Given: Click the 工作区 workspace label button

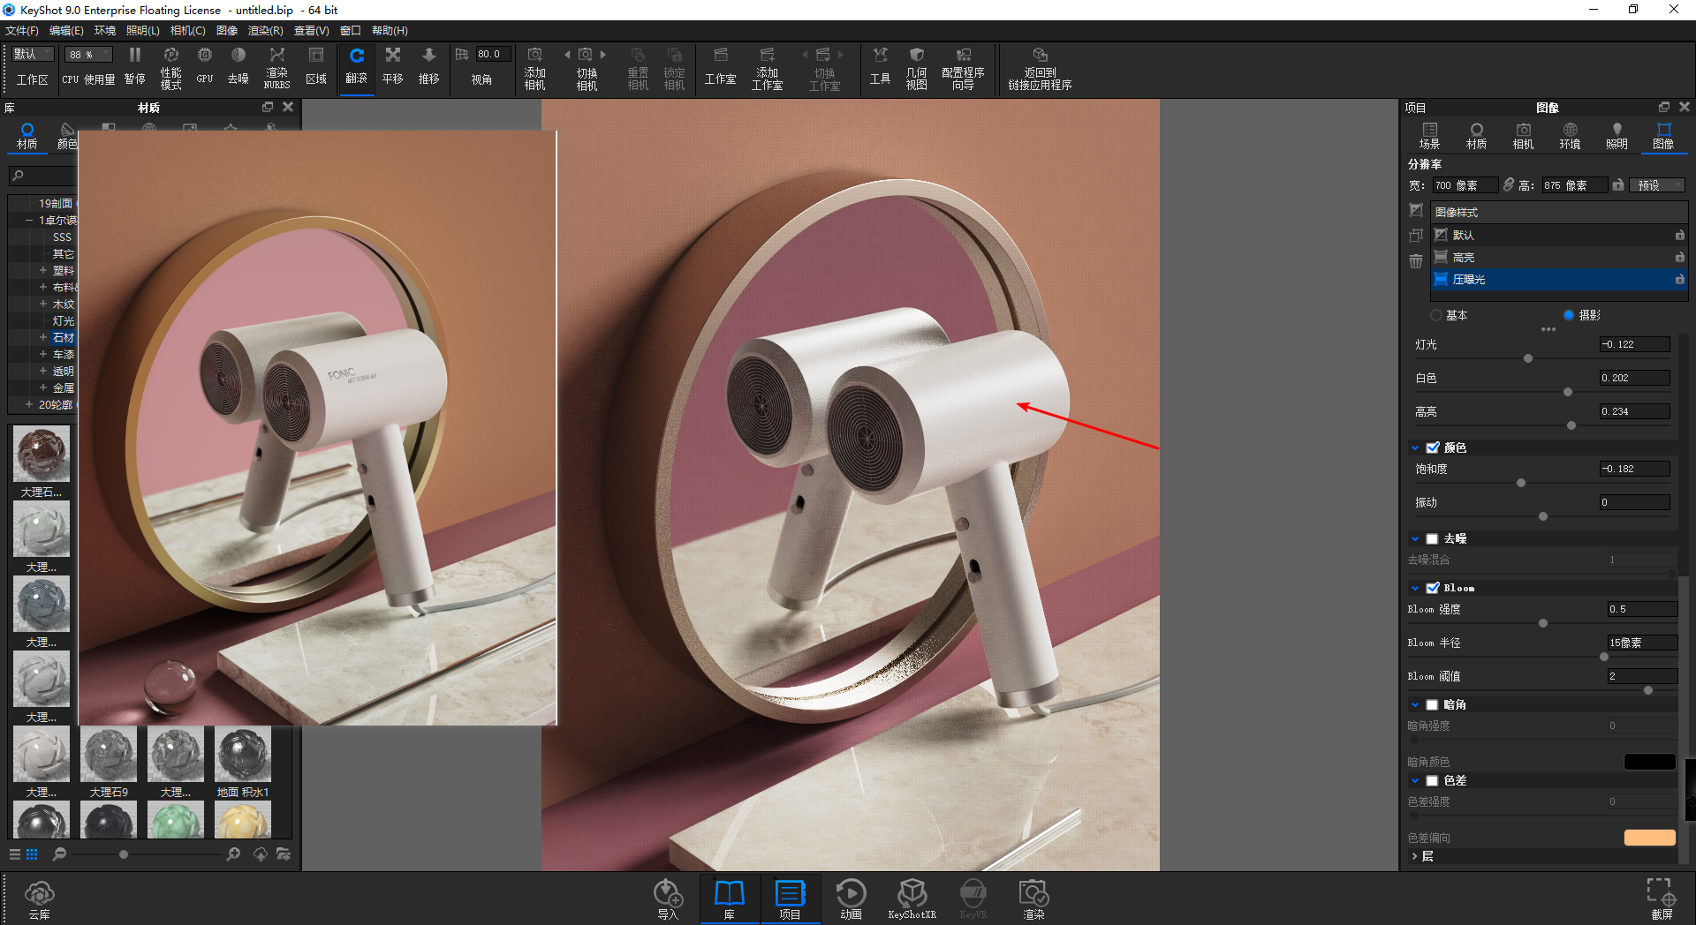Looking at the screenshot, I should click(x=33, y=79).
